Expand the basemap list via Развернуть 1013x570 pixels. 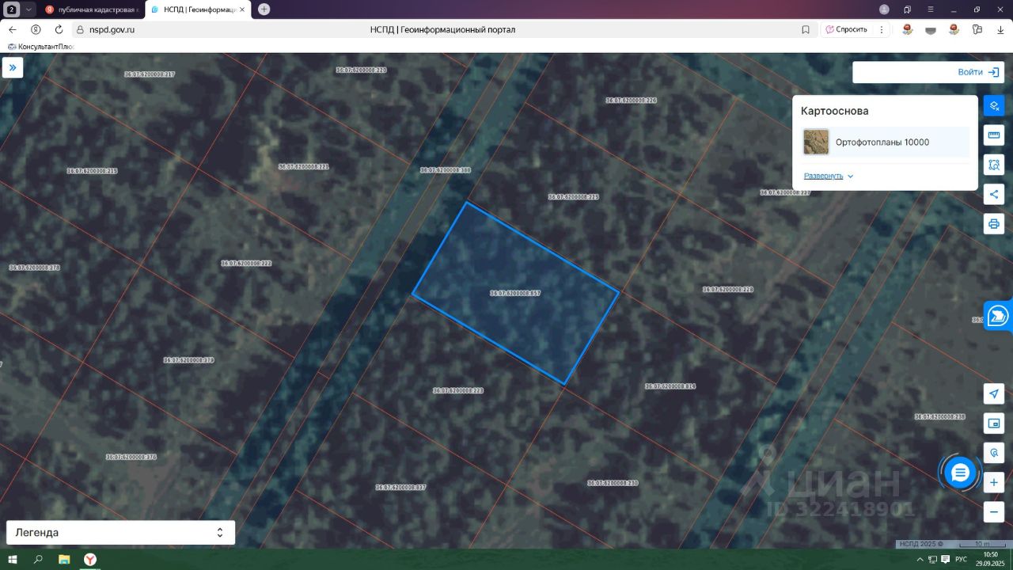click(829, 176)
